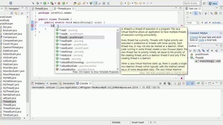Select the Java perspective button
This screenshot has width=223, height=125.
pyautogui.click(x=213, y=3)
